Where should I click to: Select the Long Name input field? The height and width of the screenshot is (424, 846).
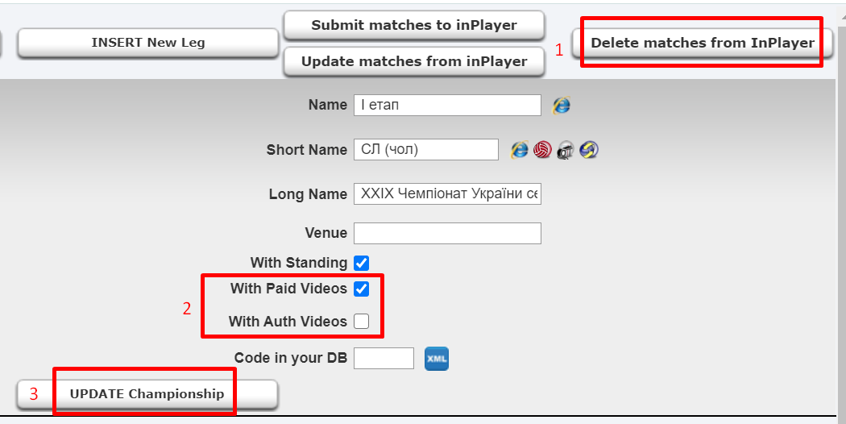point(447,194)
